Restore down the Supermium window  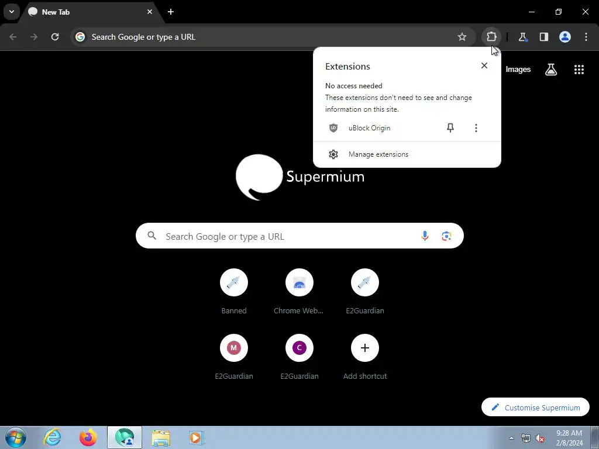pyautogui.click(x=559, y=12)
